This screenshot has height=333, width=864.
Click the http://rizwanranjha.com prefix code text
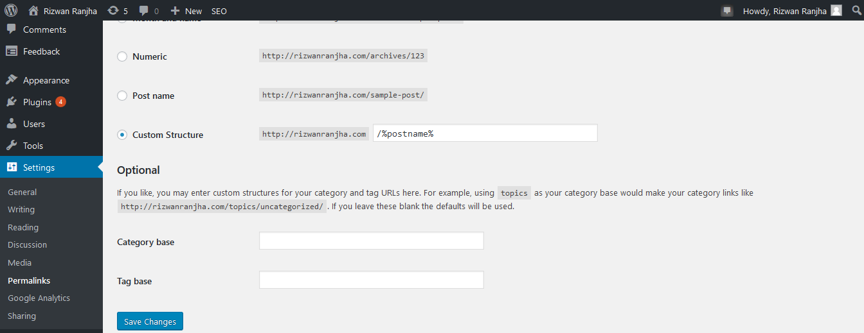[x=314, y=134]
